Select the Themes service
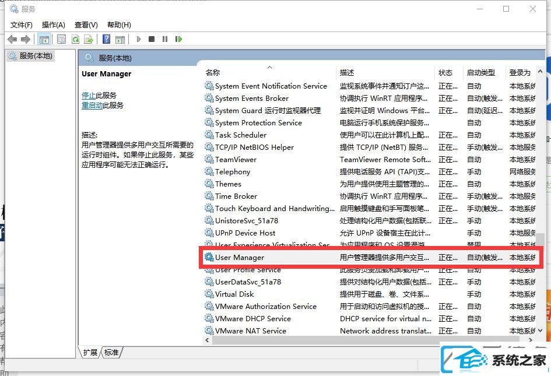The image size is (551, 376). coord(370,184)
